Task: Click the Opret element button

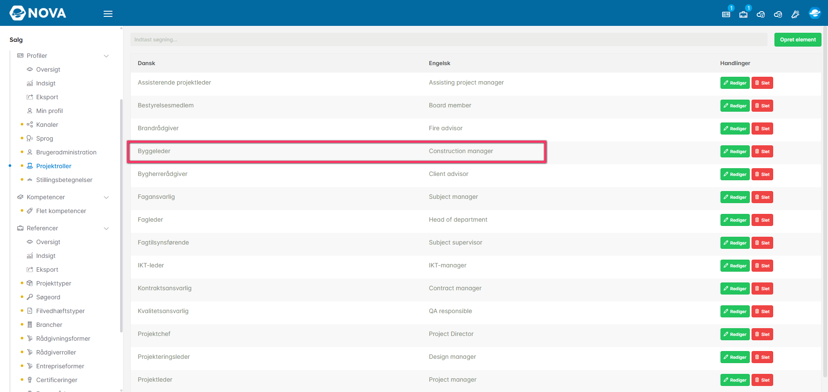Action: point(798,40)
